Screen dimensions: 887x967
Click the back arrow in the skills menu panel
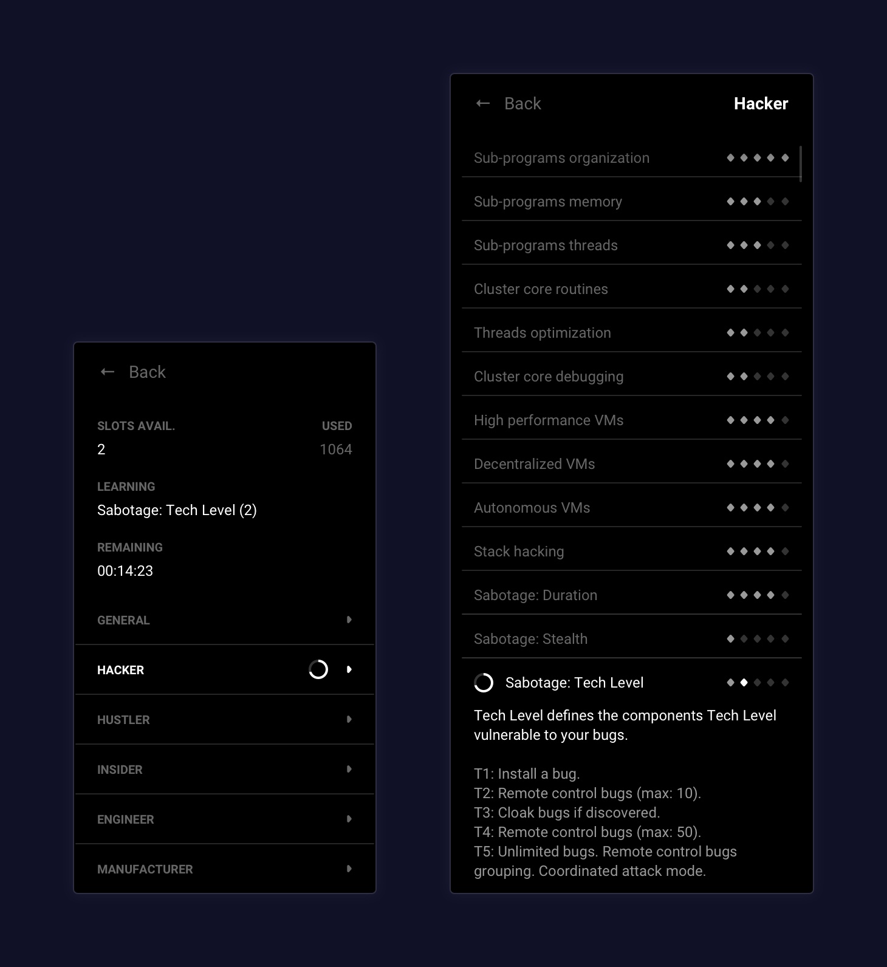[108, 372]
